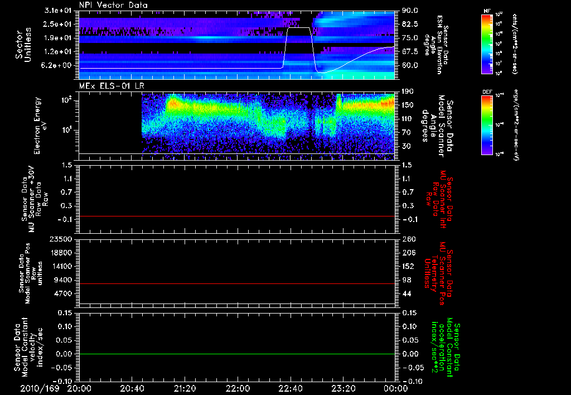Click the '260' telemetry axis value
The width and height of the screenshot is (571, 395).
point(408,239)
